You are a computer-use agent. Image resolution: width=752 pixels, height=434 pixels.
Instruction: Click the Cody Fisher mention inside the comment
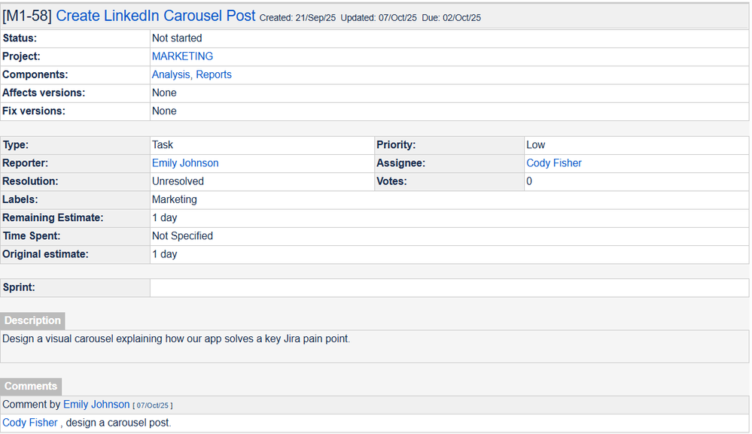pos(29,422)
